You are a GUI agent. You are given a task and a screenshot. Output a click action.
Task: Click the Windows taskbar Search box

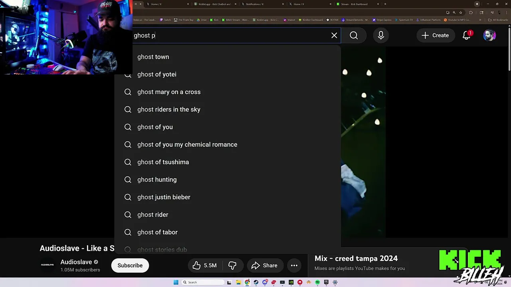coord(202,282)
